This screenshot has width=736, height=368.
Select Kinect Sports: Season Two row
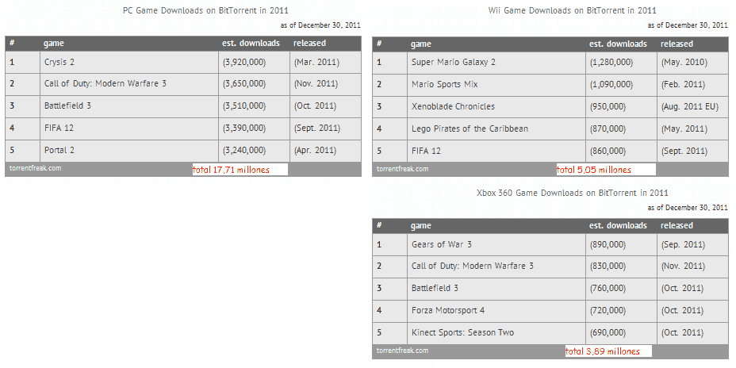[x=550, y=333]
